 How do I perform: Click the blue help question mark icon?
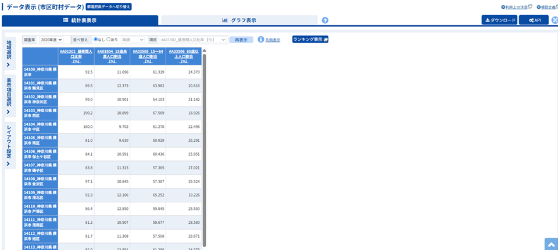click(325, 20)
